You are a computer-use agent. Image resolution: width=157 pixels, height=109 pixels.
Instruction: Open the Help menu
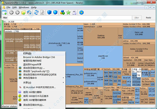[x=34, y=7]
